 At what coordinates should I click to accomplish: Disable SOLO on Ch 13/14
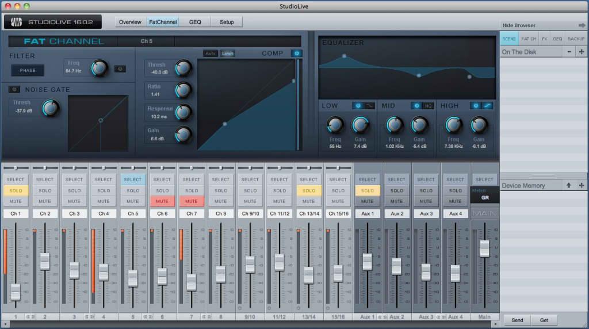tap(309, 190)
